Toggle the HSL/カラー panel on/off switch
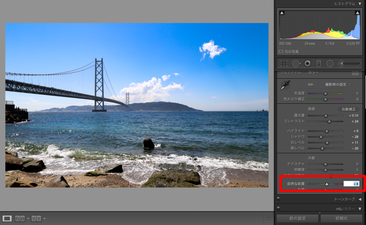The height and width of the screenshot is (225, 366). pyautogui.click(x=278, y=208)
